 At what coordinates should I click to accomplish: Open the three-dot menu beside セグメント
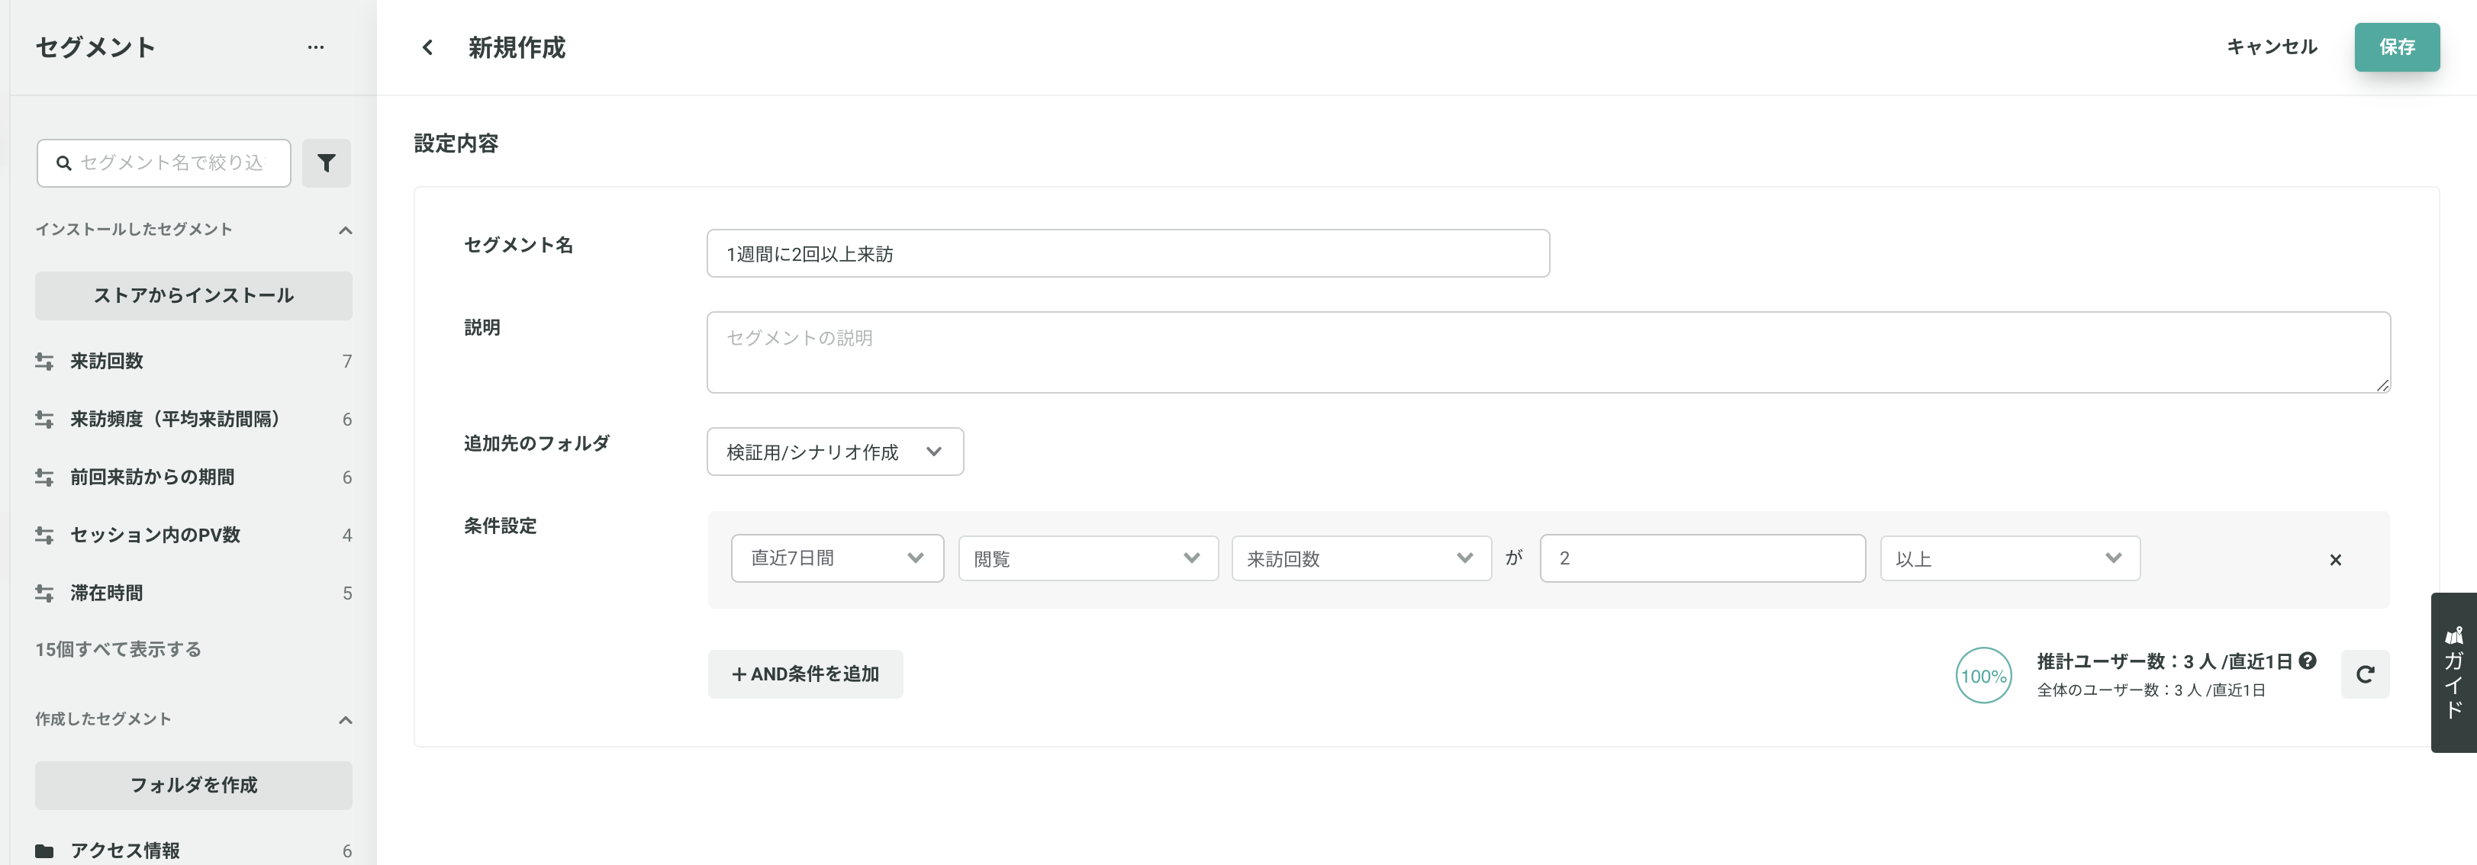(315, 47)
